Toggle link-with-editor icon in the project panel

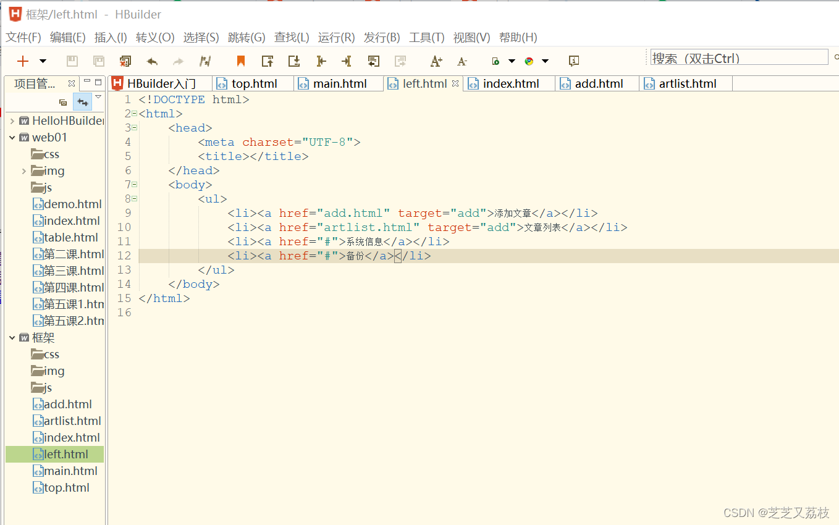[x=82, y=102]
